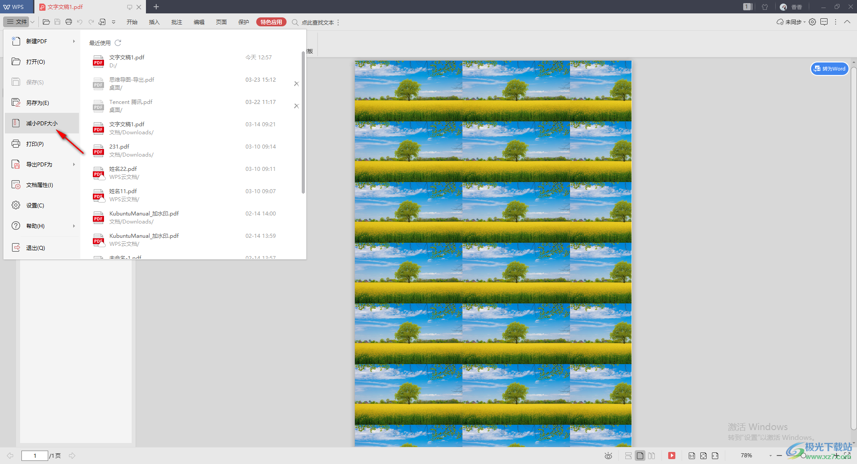Open recent file 姓名22.pdf
This screenshot has height=464, width=857.
tap(192, 173)
